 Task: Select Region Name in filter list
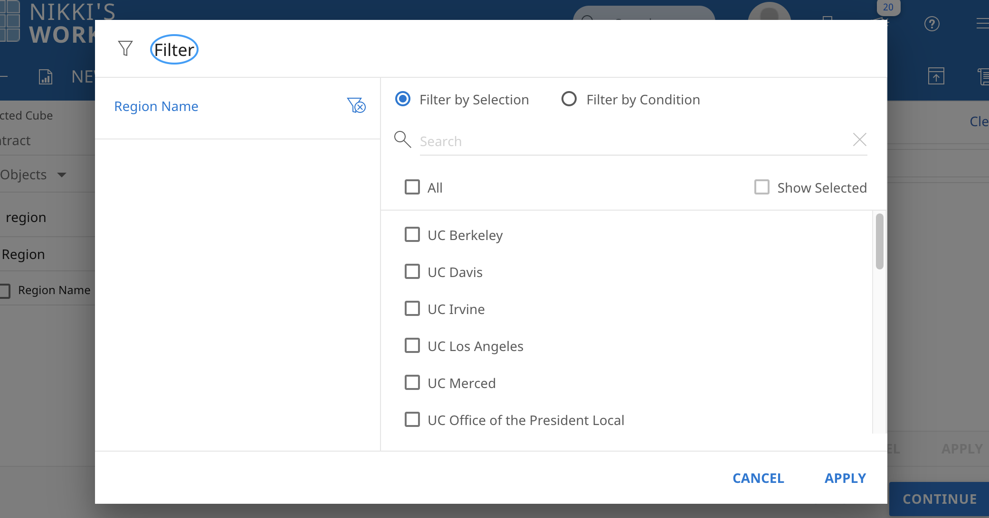[x=156, y=106]
